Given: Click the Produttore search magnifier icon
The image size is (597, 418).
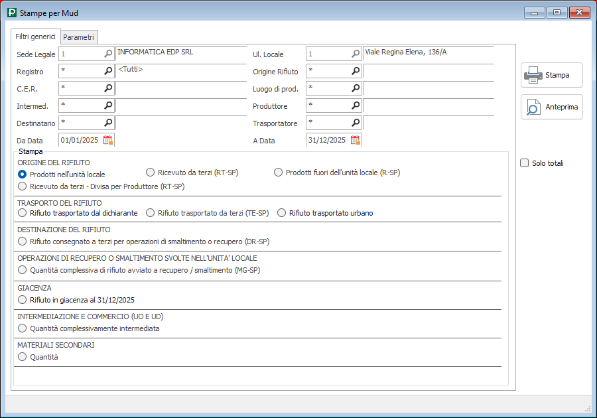Looking at the screenshot, I should (356, 105).
